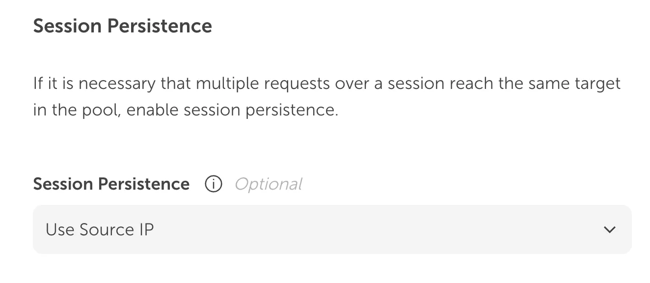Open the Session Persistence dropdown
The width and height of the screenshot is (650, 283).
tap(332, 229)
